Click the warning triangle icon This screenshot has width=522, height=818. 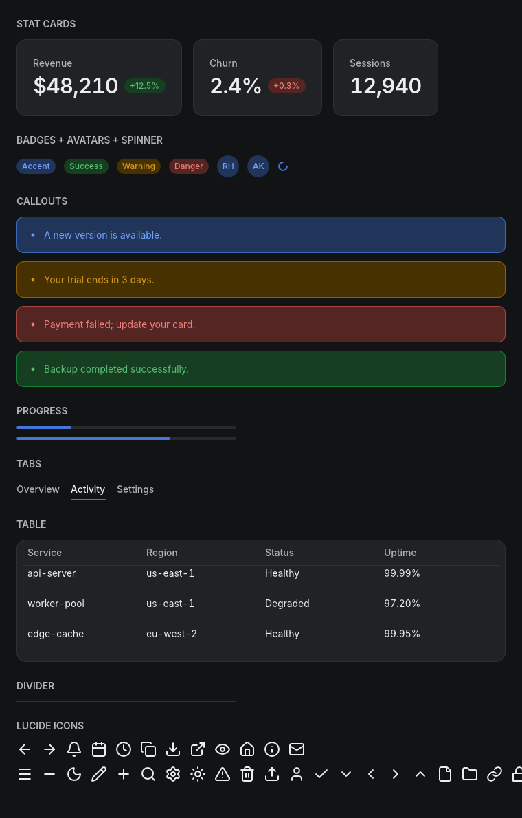coord(223,774)
